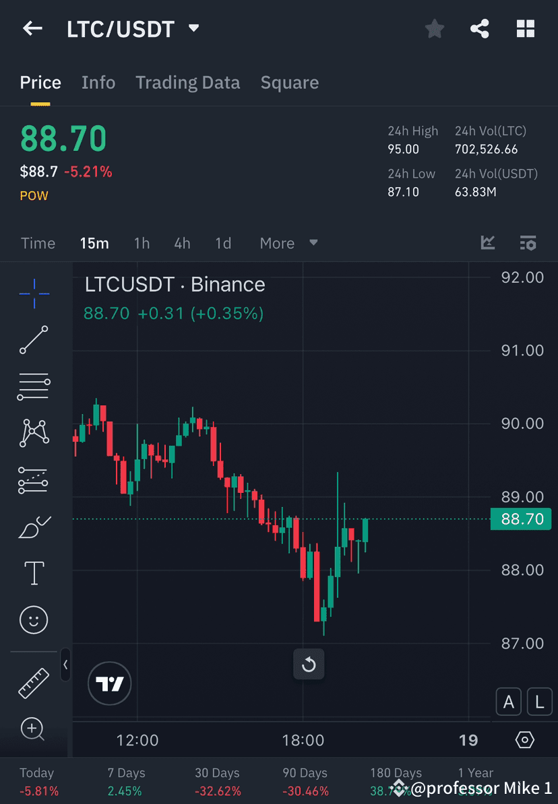Open the Square tab
558x804 pixels.
click(x=290, y=82)
